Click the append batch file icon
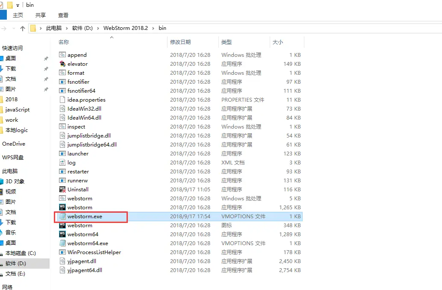The width and height of the screenshot is (442, 290). (x=62, y=55)
